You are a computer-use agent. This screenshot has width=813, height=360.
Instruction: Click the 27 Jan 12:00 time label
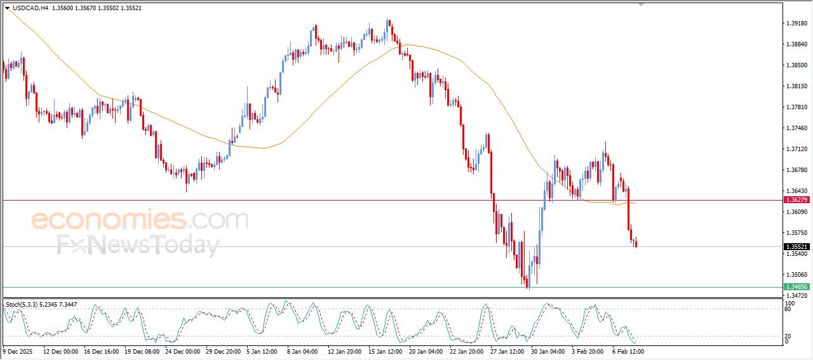coord(507,350)
